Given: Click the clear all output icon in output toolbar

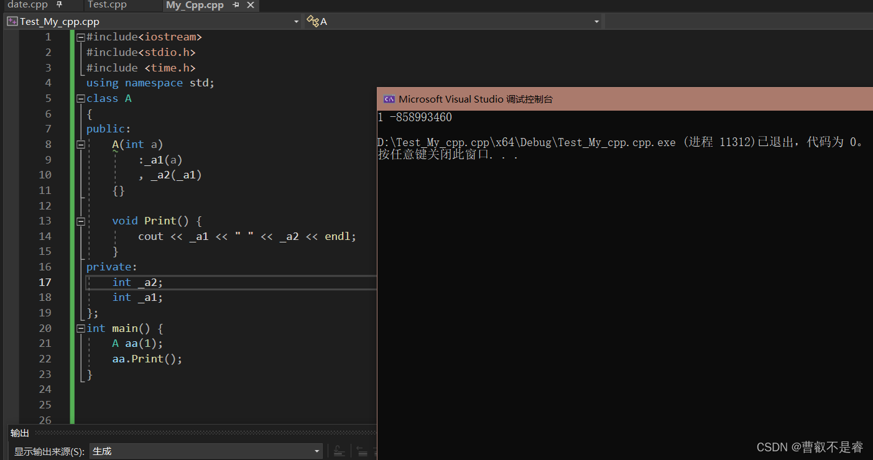Looking at the screenshot, I should coord(376,451).
